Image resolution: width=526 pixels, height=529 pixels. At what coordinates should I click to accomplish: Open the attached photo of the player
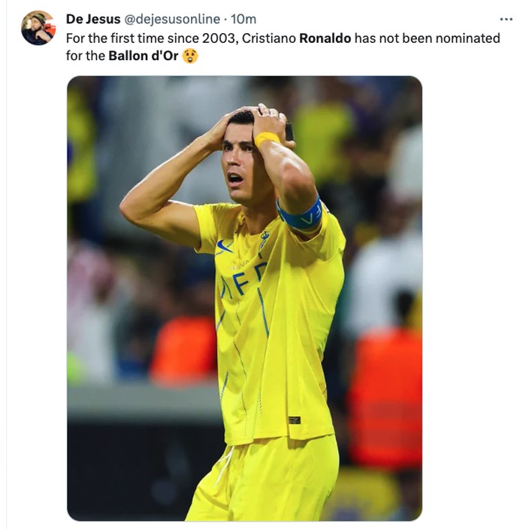coord(244,298)
